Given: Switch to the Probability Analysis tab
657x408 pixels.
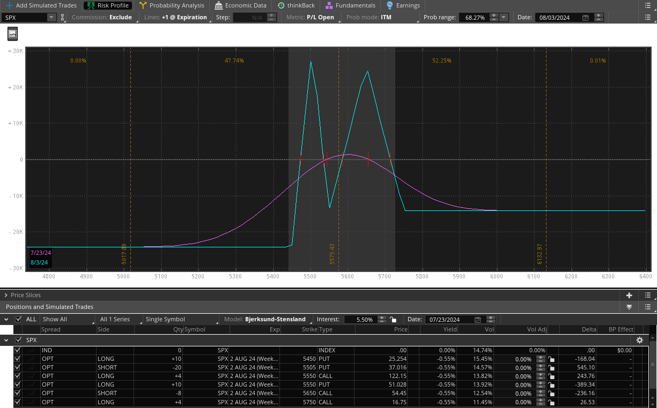Looking at the screenshot, I should [x=172, y=5].
